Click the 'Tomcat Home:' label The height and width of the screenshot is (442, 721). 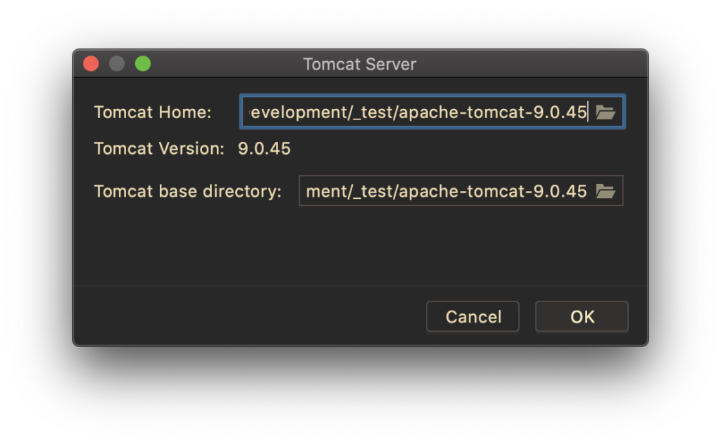point(153,112)
